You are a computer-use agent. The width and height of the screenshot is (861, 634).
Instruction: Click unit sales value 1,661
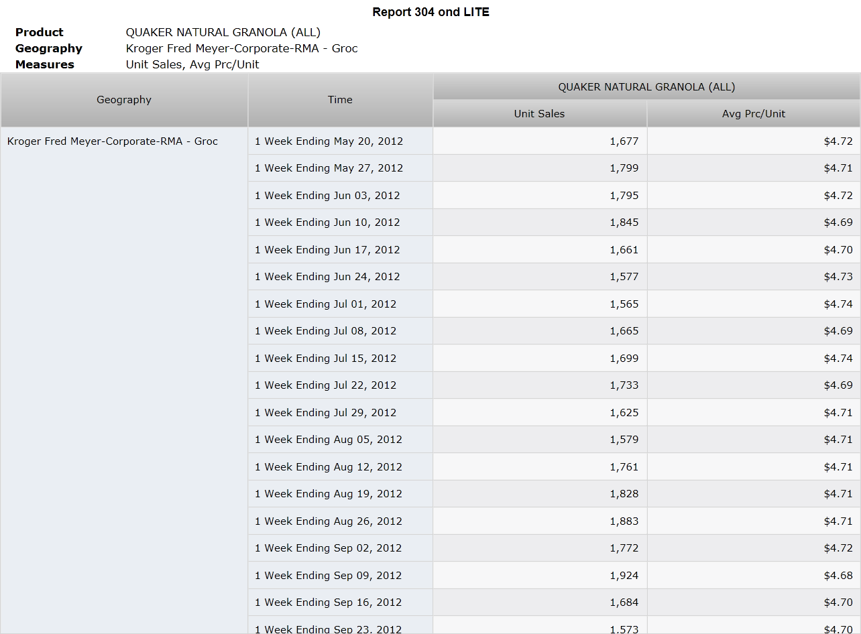click(x=624, y=250)
